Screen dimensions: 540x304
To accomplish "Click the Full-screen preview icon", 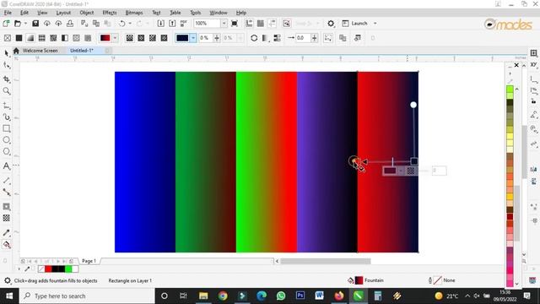I will (235, 24).
